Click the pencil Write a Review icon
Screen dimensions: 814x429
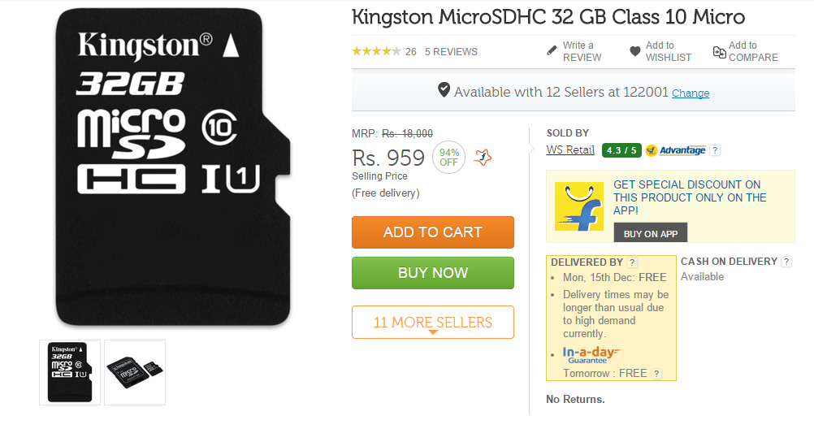point(552,50)
